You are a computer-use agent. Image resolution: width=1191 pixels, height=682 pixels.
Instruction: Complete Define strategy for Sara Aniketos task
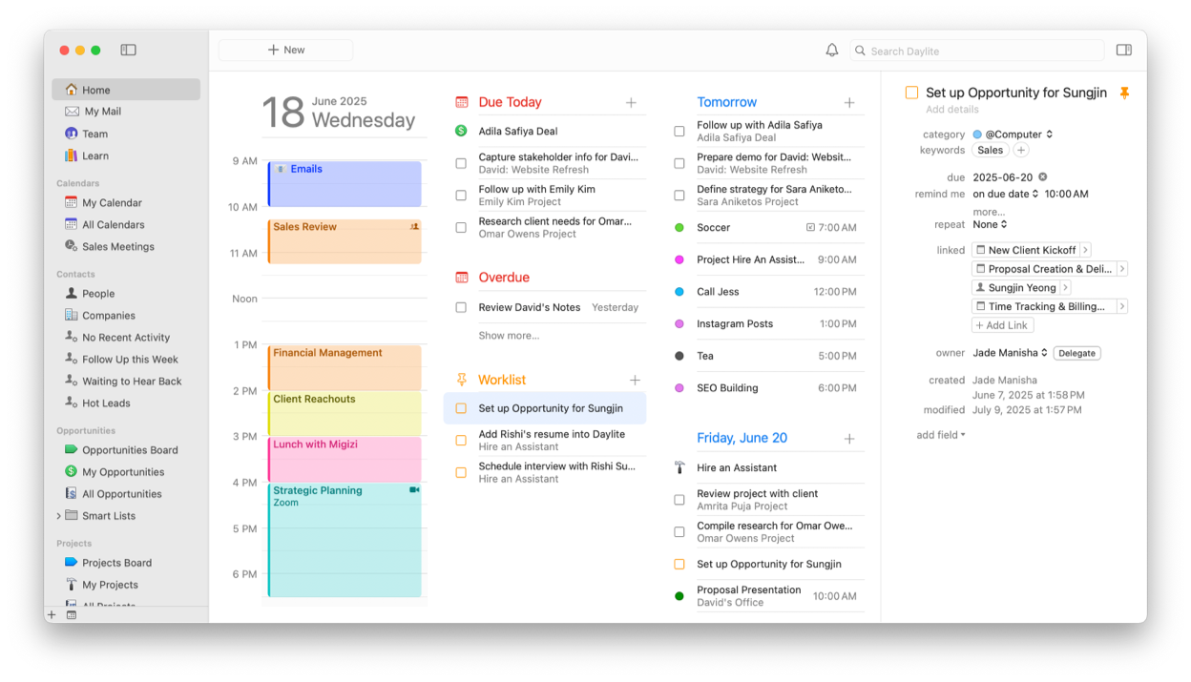click(x=679, y=196)
